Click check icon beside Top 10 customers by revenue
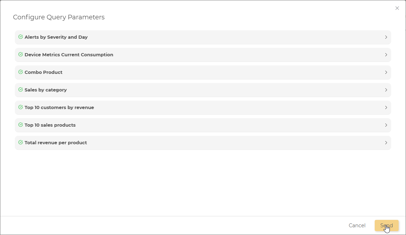Viewport: 406px width, 235px height. (x=20, y=107)
